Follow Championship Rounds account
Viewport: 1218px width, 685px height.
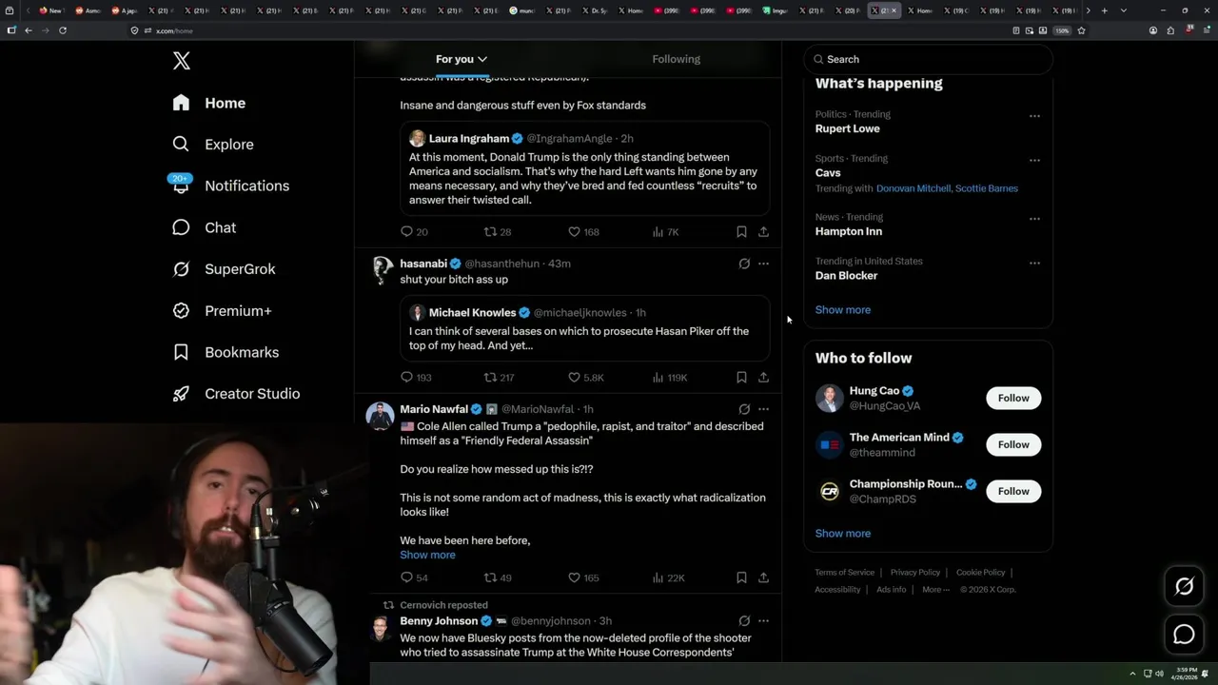click(x=1013, y=491)
